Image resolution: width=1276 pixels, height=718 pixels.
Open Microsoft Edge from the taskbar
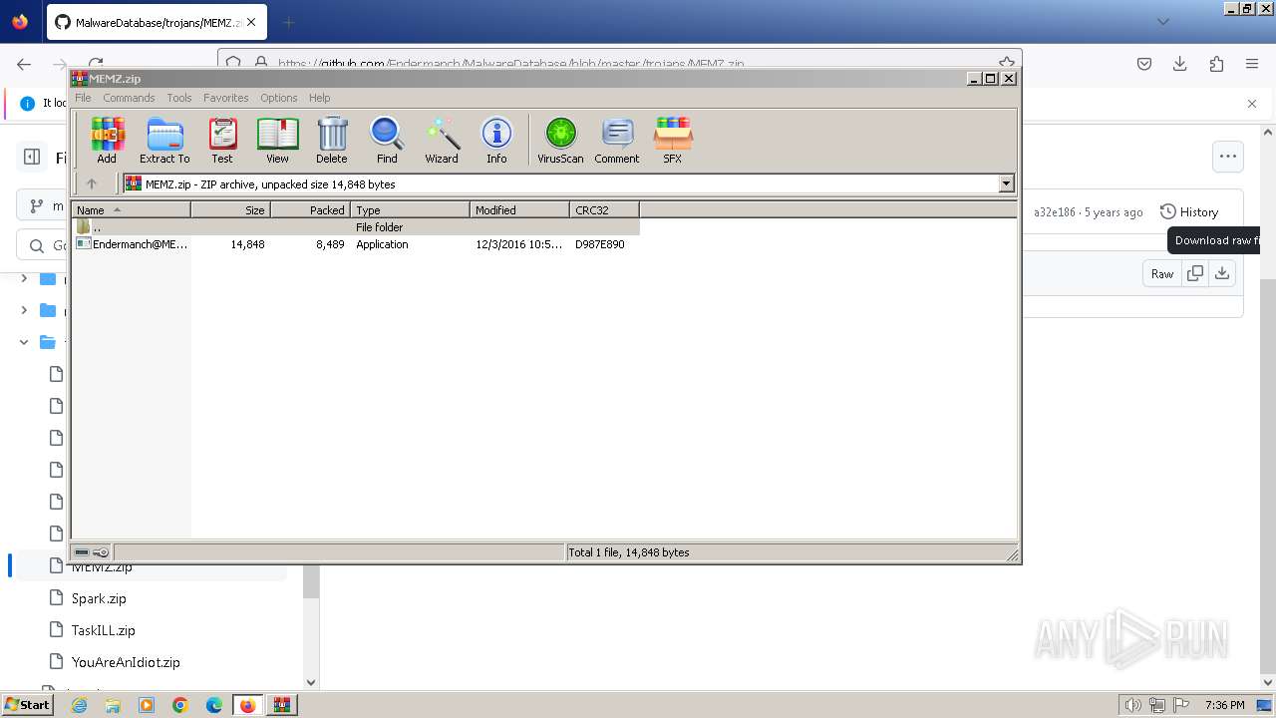click(x=214, y=705)
